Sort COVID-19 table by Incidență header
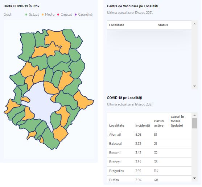Image resolution: width=202 pixels, height=187 pixels. [143, 126]
